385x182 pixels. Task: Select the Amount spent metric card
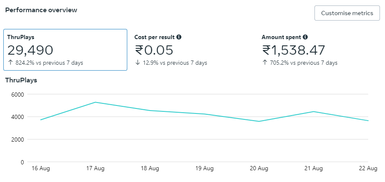[319, 50]
